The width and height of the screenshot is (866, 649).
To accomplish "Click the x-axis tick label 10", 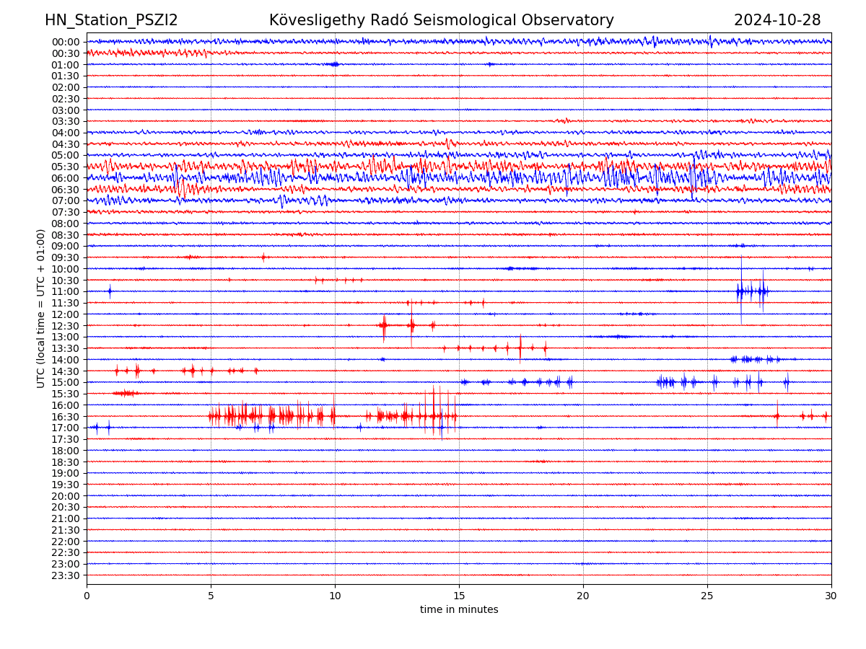I will 335,596.
